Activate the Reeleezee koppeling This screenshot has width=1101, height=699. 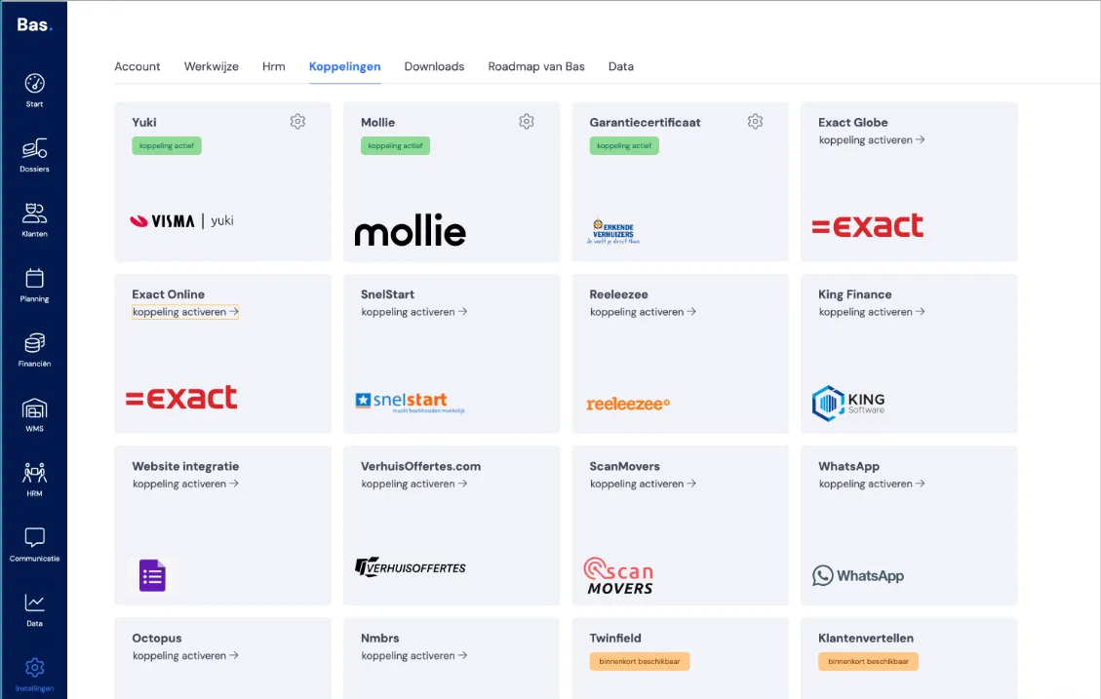(644, 312)
